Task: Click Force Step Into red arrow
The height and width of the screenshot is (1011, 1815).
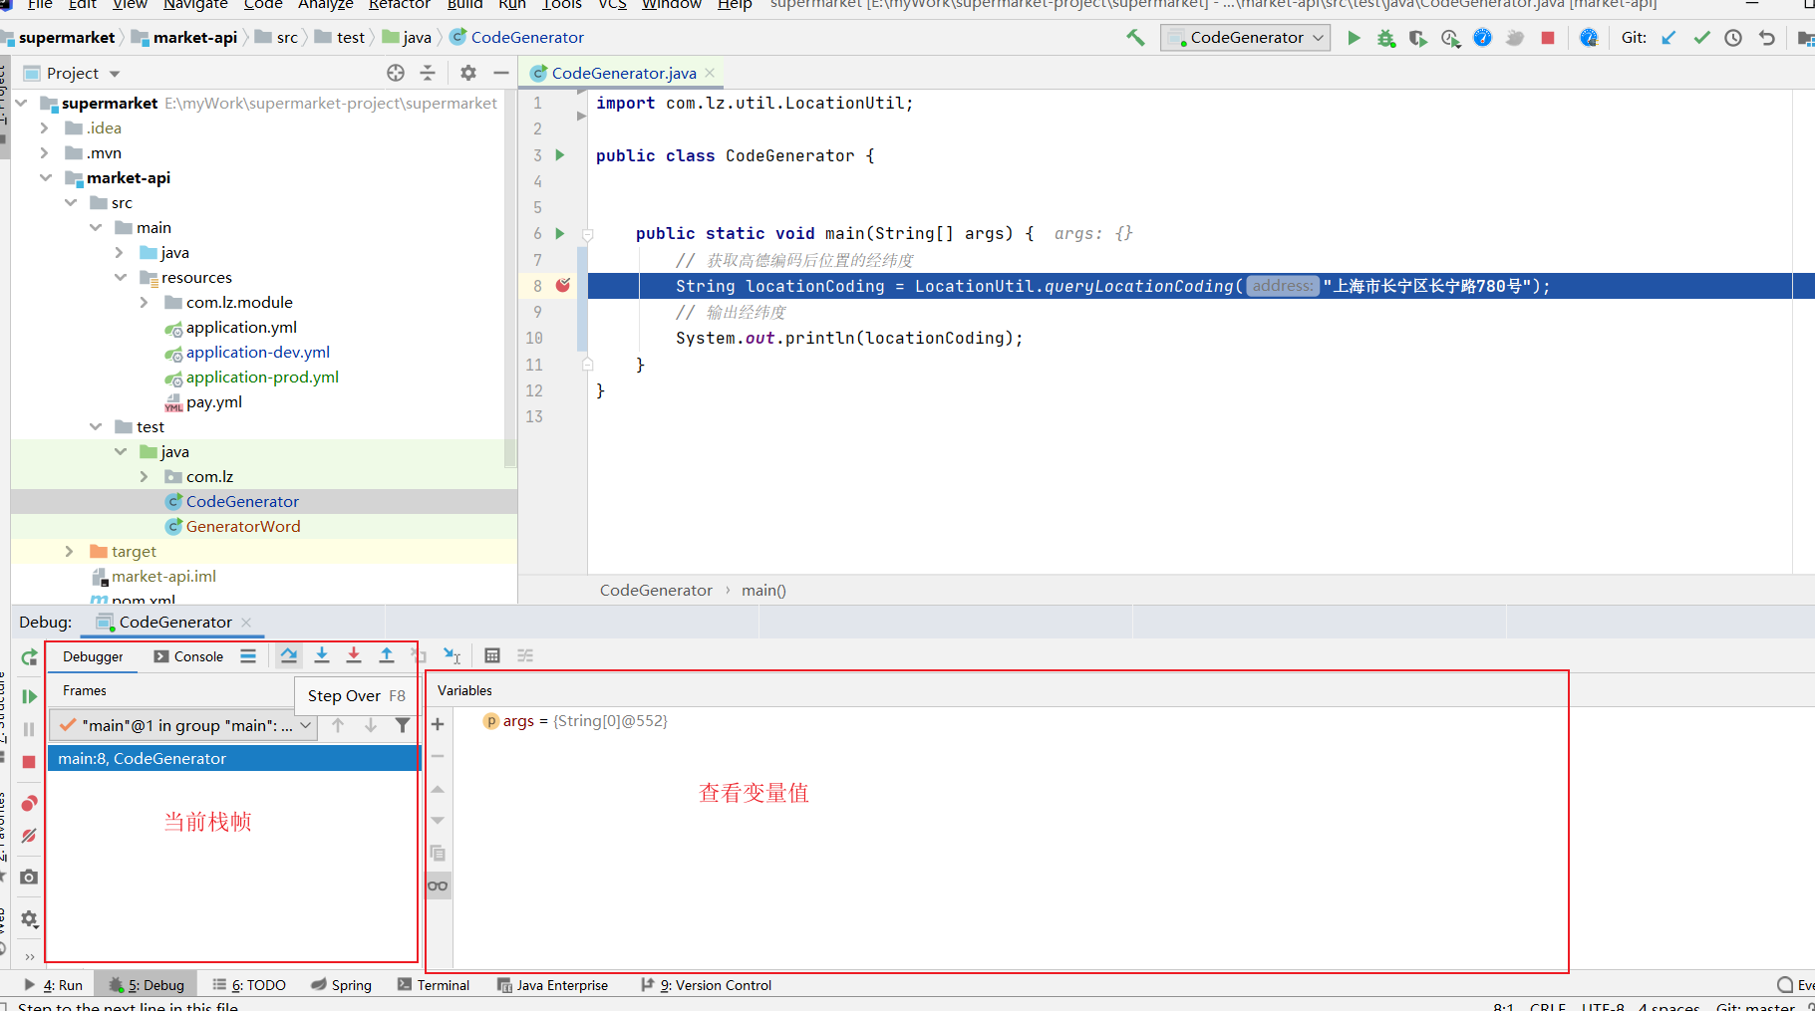Action: click(x=354, y=655)
